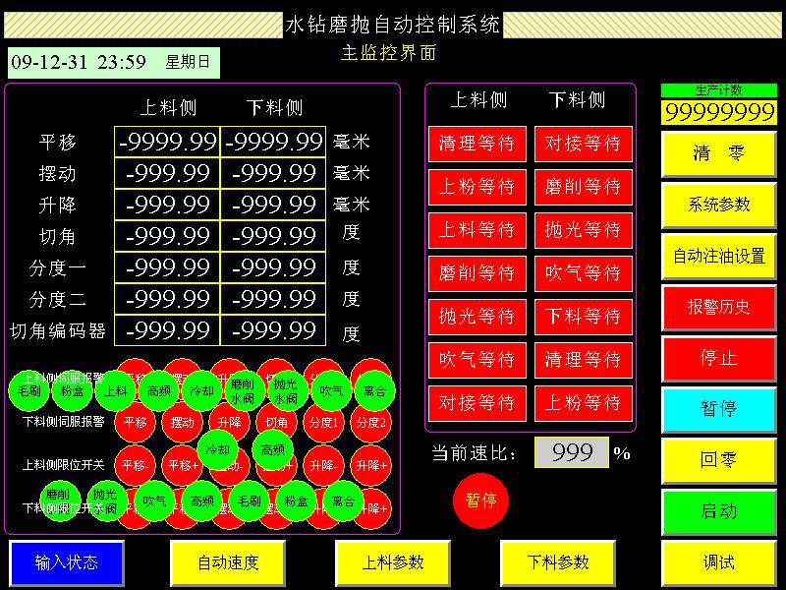Toggle the 下料等待 status button

tap(584, 317)
